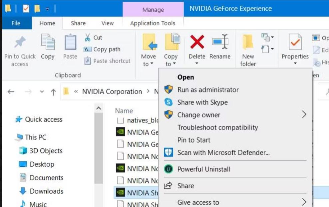Image resolution: width=329 pixels, height=207 pixels.
Task: Click the Cut scissors icon
Action: coord(88,37)
